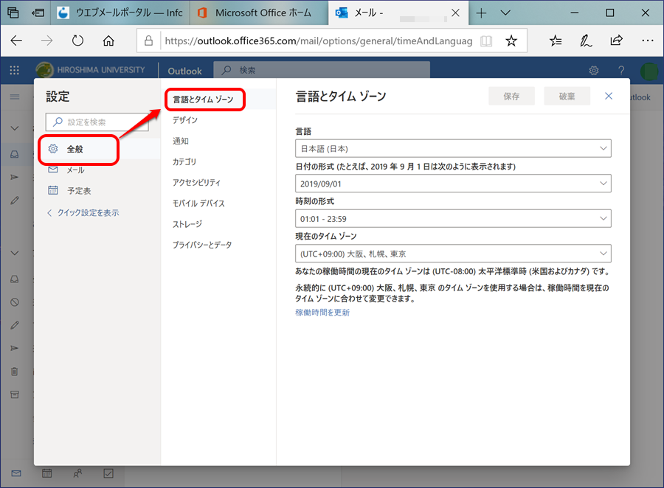Close the 設定 dialog with the X
This screenshot has width=664, height=488.
[x=609, y=96]
